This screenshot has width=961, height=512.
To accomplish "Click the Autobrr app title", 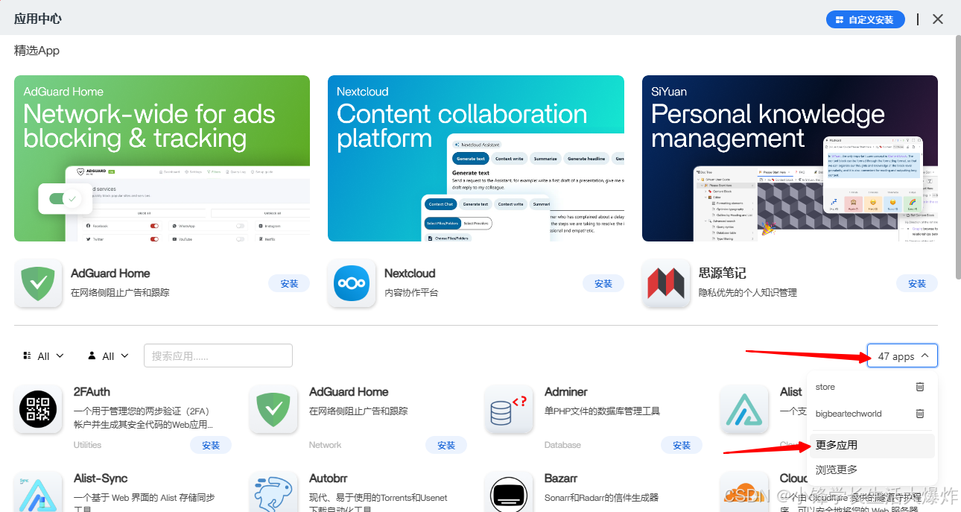I will tap(328, 478).
